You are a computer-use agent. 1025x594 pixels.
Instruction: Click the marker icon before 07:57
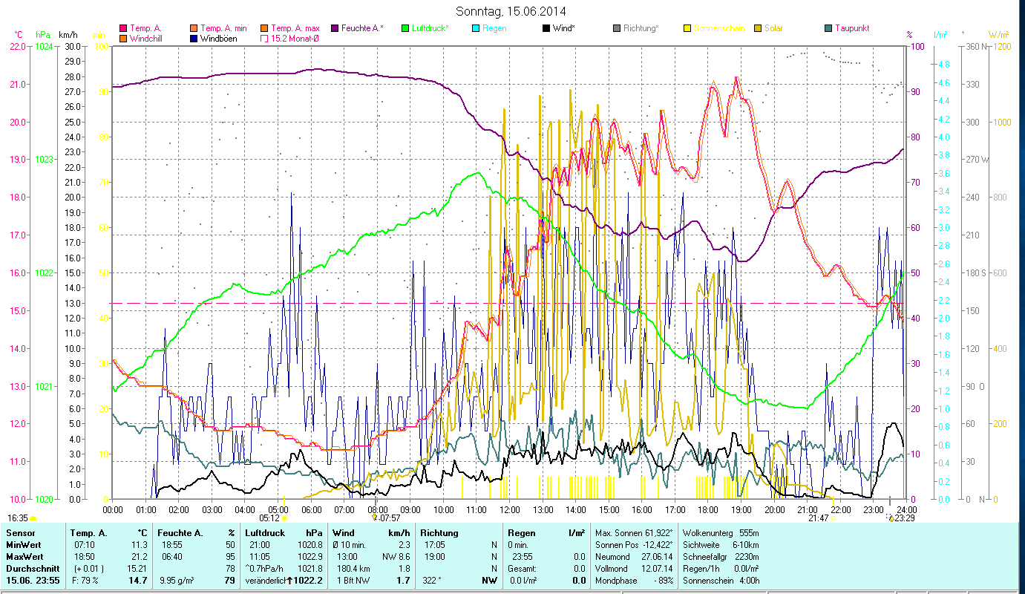pos(375,518)
